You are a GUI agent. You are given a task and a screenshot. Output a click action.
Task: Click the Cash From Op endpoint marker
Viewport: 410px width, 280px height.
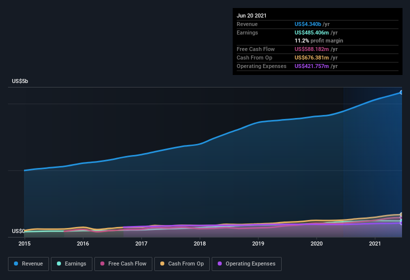(x=402, y=214)
